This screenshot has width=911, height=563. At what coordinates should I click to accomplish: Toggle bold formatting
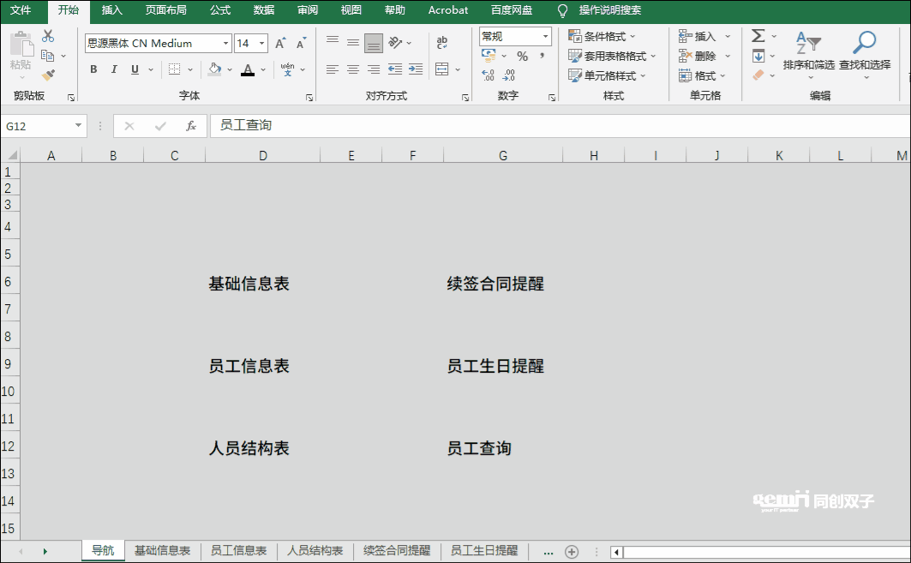click(x=93, y=69)
